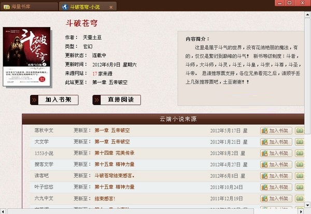This screenshot has height=214, width=311.
Task: Add 六九中文 source to bookshelf
Action: (x=276, y=198)
